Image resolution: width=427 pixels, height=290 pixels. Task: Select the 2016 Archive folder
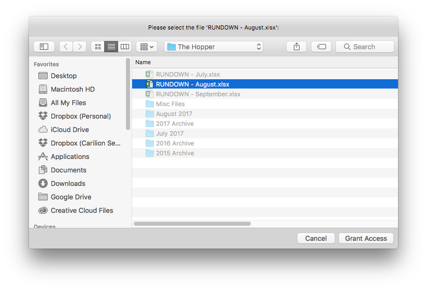[x=265, y=143]
